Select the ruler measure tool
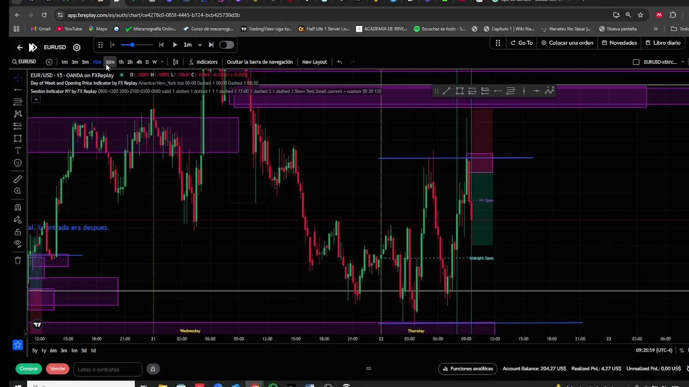The image size is (689, 387). 18,179
